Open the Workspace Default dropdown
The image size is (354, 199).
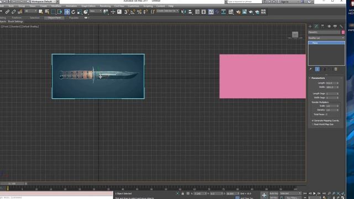click(x=43, y=2)
